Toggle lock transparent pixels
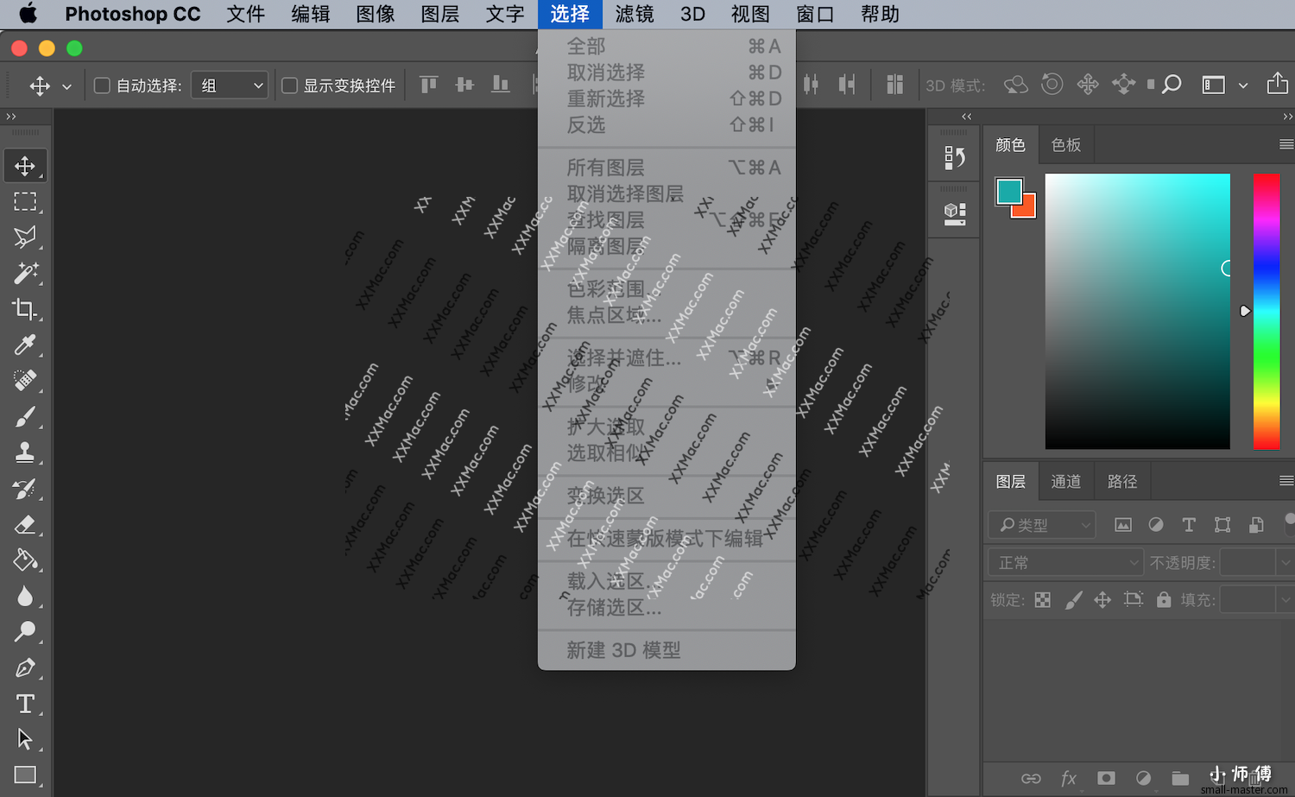This screenshot has width=1295, height=797. point(1043,599)
